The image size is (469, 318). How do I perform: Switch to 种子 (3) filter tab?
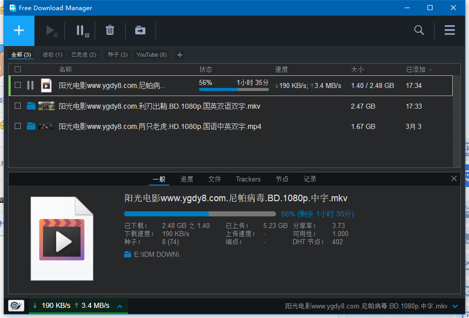118,55
